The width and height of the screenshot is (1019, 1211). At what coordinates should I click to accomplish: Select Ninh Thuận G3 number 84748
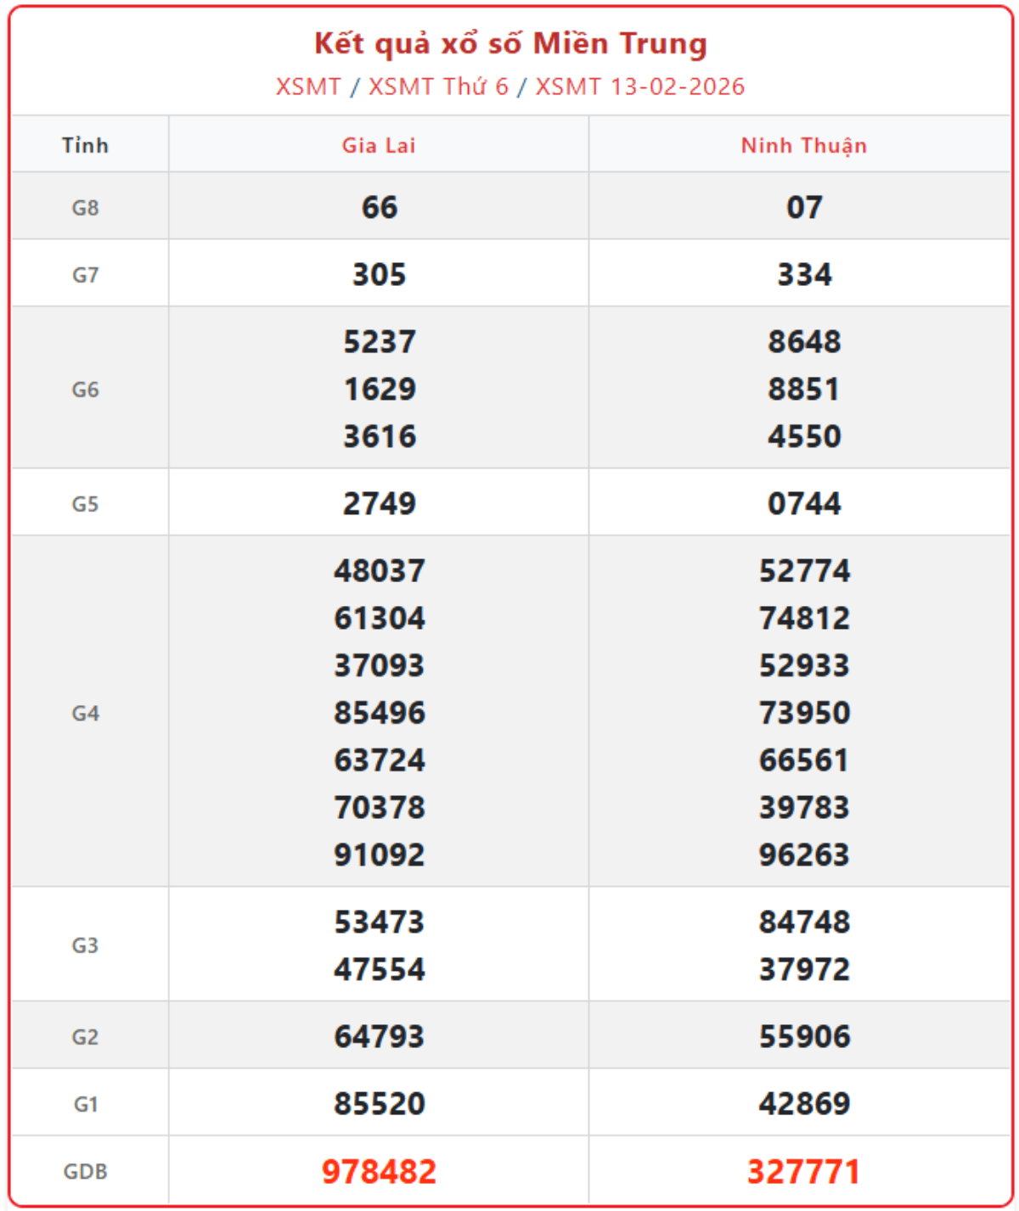[x=803, y=922]
